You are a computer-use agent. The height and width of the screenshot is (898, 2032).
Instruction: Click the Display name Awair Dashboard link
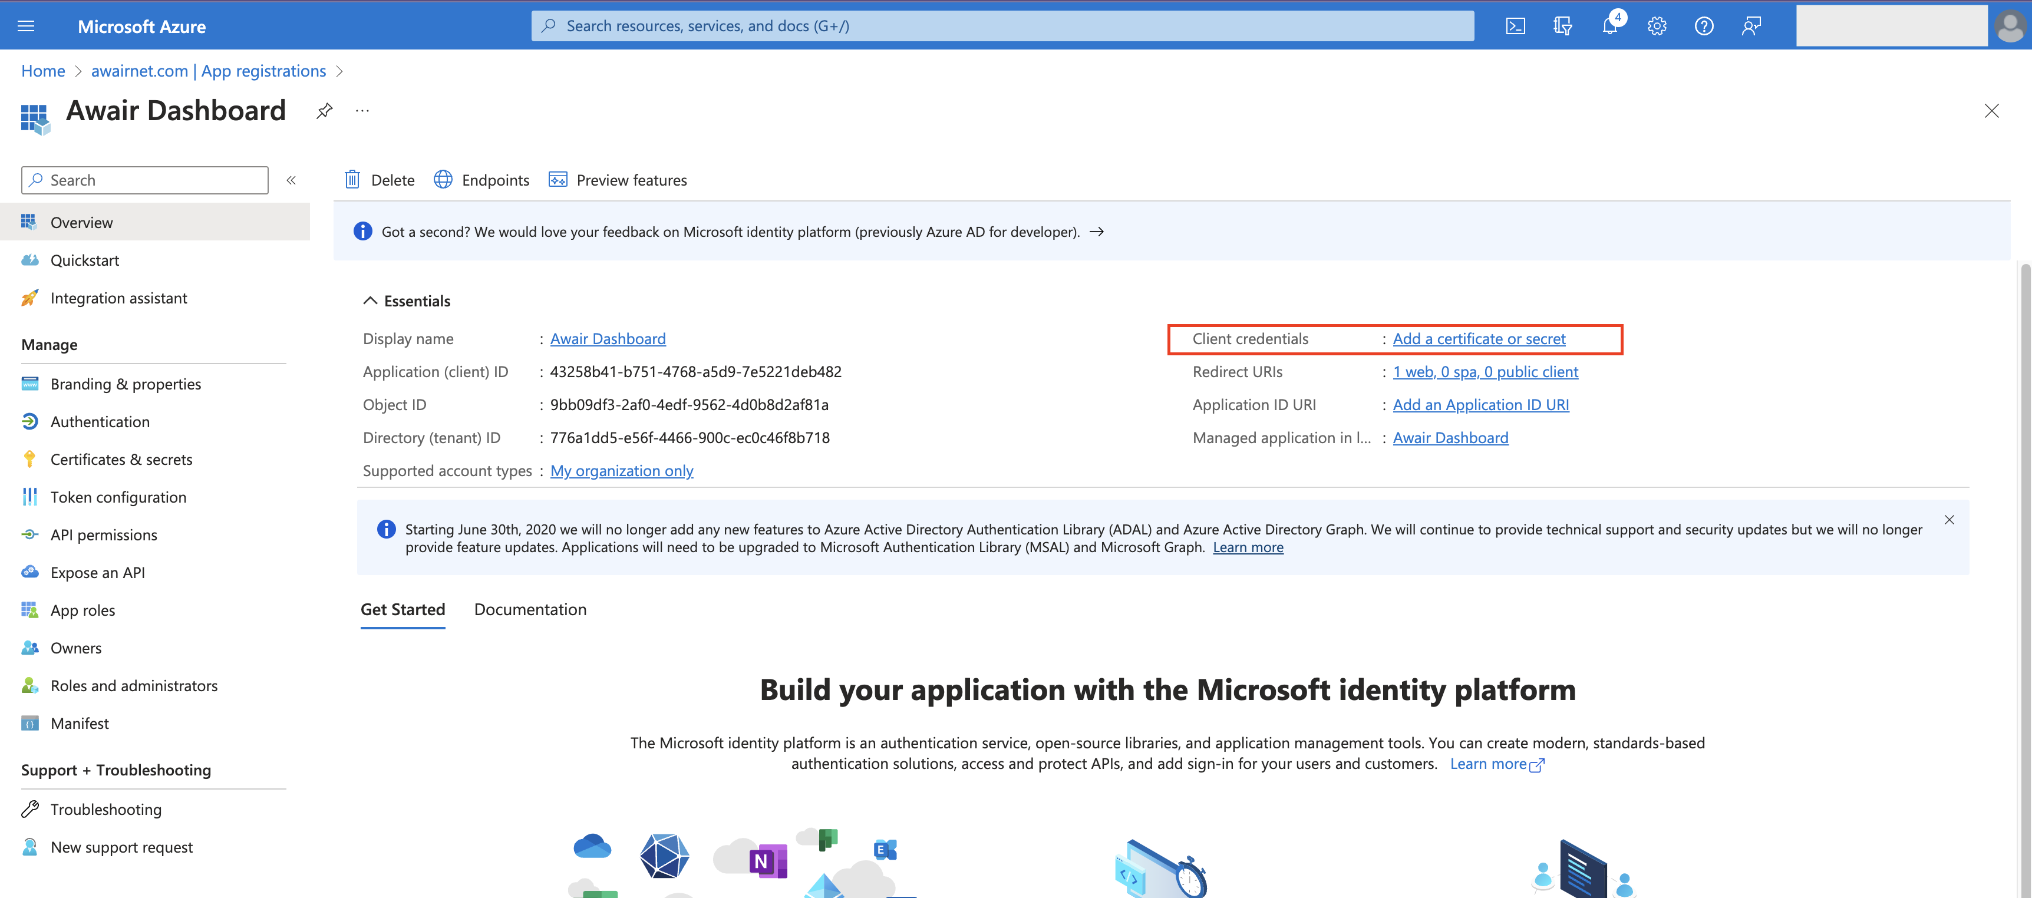608,339
